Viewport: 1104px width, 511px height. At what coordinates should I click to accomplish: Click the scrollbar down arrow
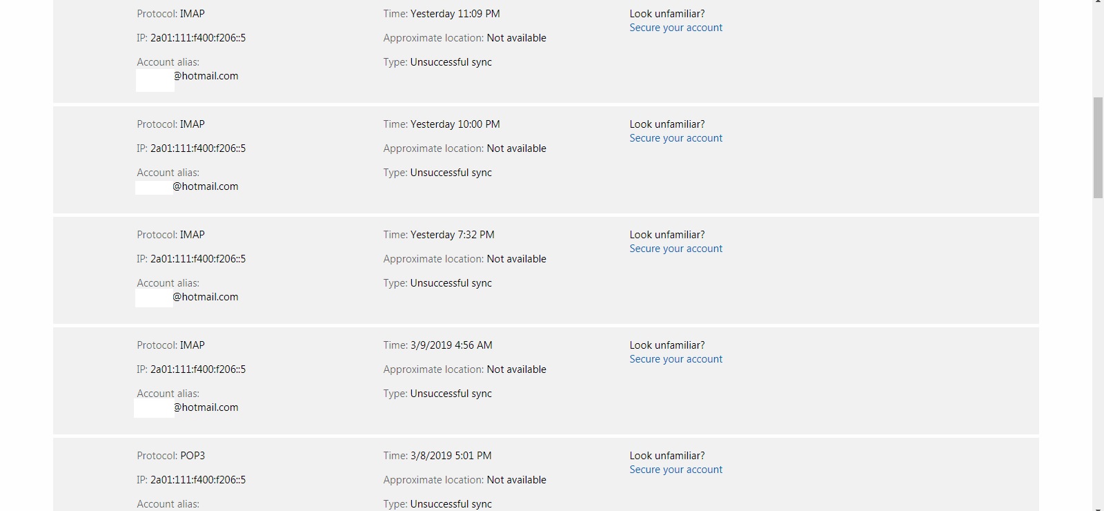click(x=1098, y=508)
